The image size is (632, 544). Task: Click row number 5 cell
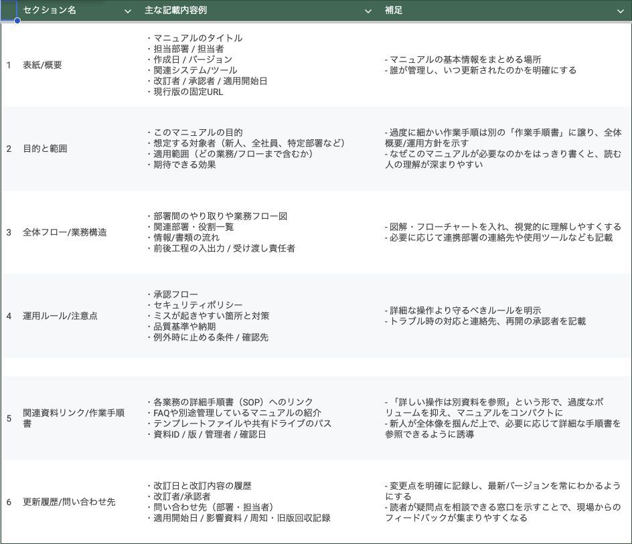[x=9, y=418]
